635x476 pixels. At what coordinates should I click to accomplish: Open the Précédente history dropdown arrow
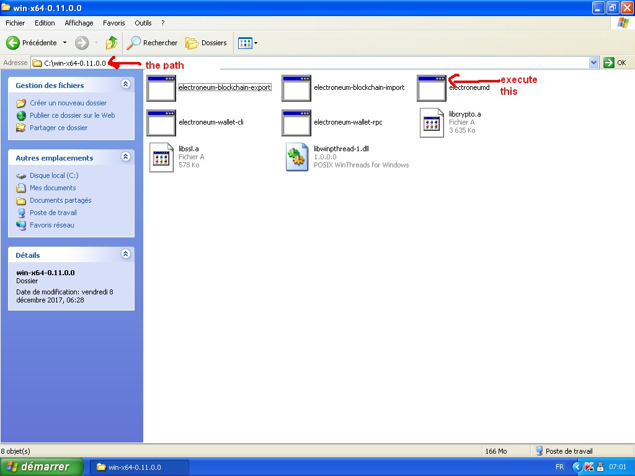coord(64,43)
